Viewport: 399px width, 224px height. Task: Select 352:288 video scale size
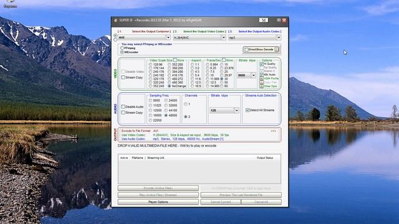pos(169,65)
